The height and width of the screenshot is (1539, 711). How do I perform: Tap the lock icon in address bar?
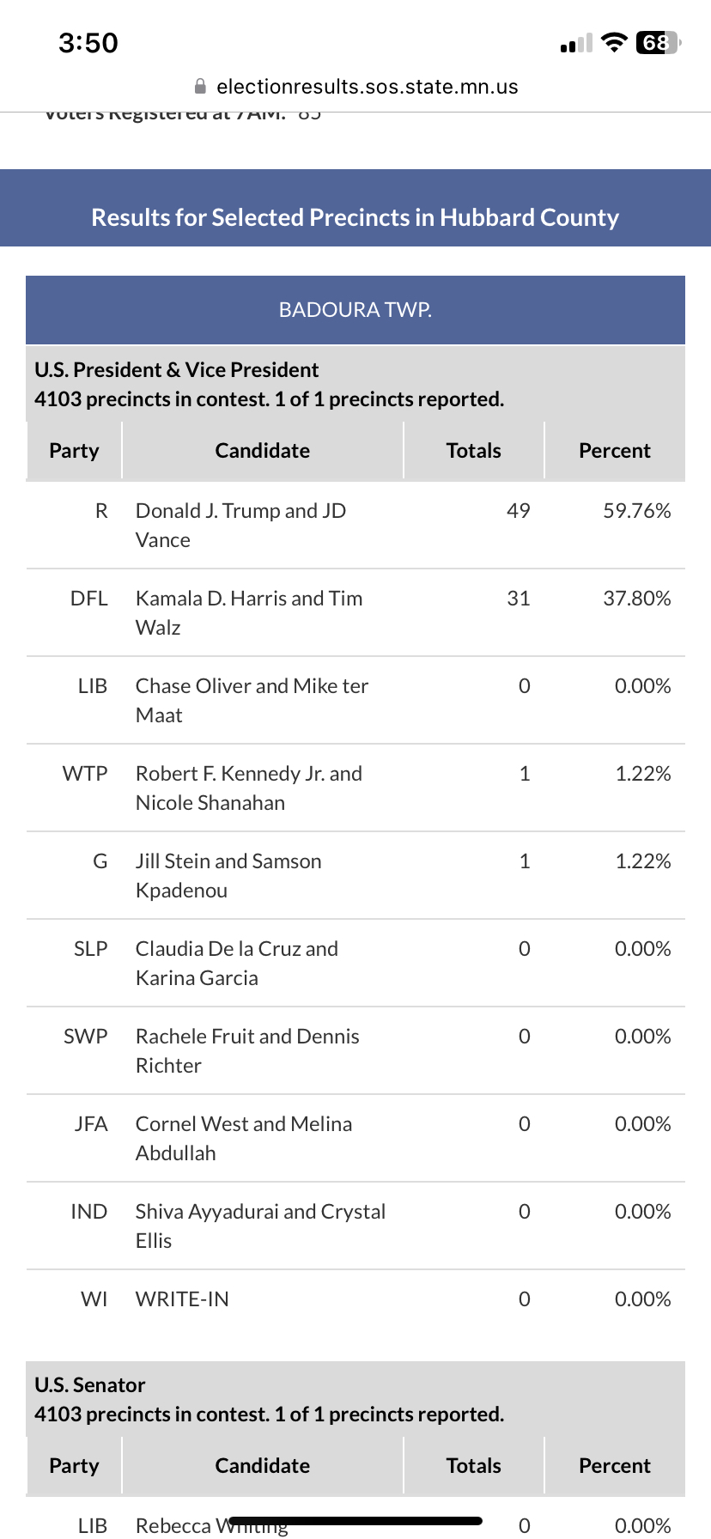tap(200, 87)
